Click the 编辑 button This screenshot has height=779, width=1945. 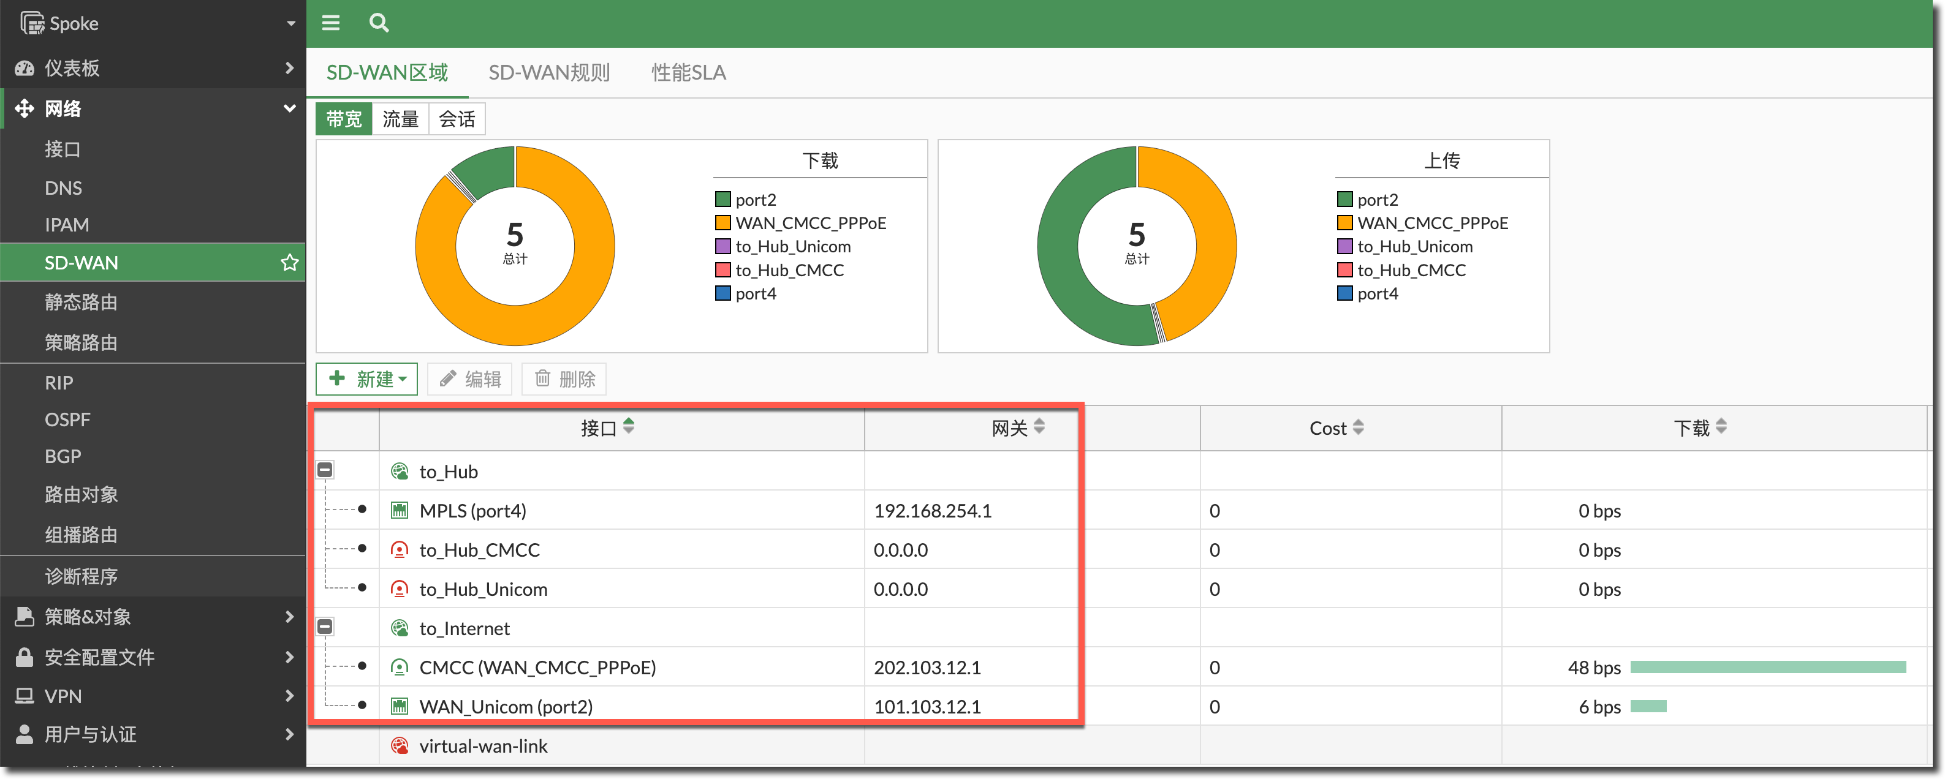[469, 379]
